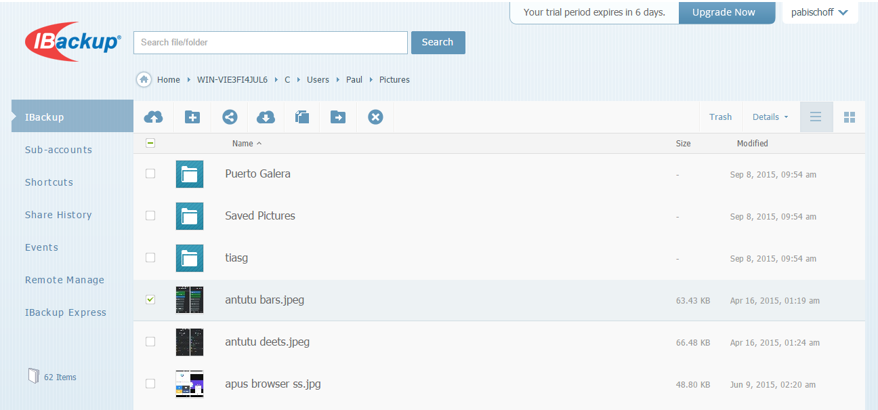Image resolution: width=878 pixels, height=410 pixels.
Task: Click the Search file/folder input field
Action: tap(270, 42)
